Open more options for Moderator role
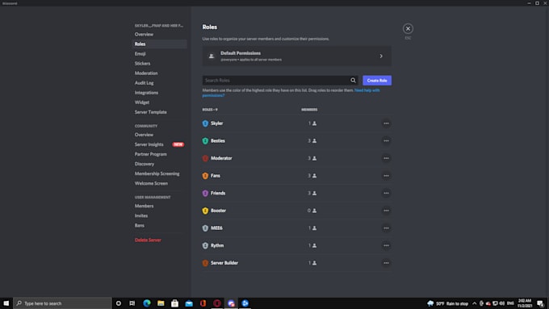This screenshot has width=549, height=309. pyautogui.click(x=386, y=158)
